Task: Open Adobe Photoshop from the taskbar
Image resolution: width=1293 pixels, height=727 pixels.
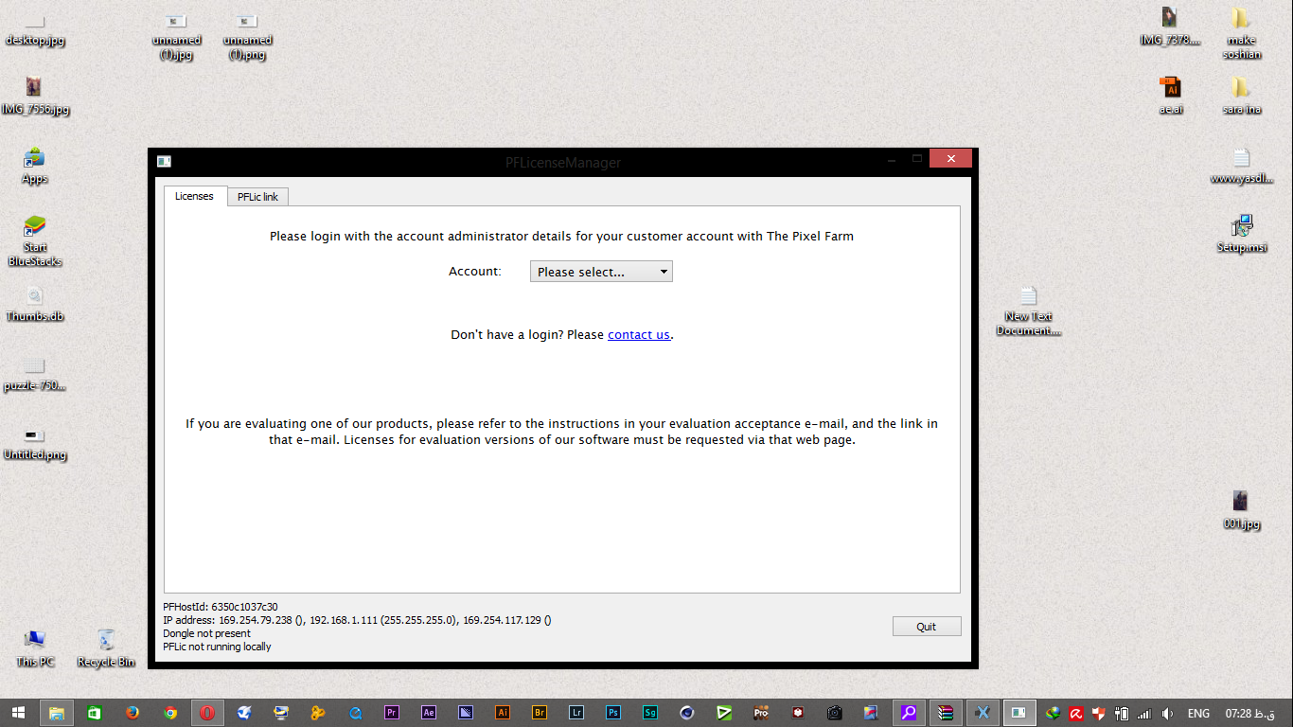Action: (613, 713)
